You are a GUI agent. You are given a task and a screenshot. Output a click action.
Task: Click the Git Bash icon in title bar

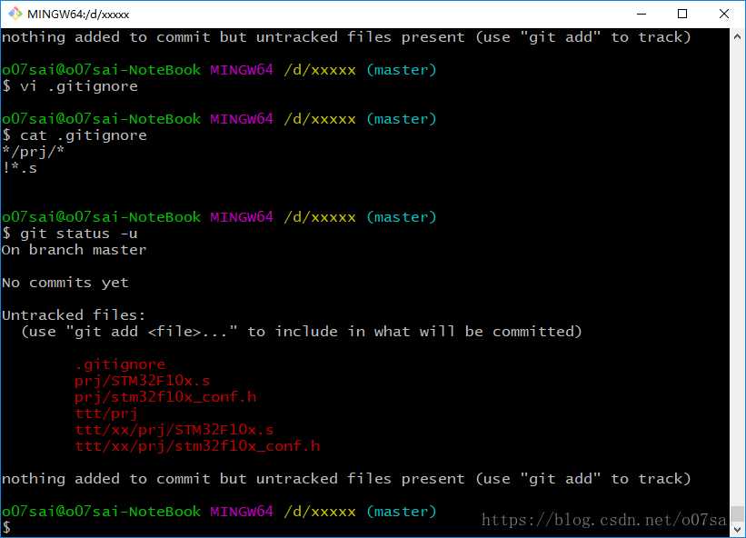click(x=15, y=14)
